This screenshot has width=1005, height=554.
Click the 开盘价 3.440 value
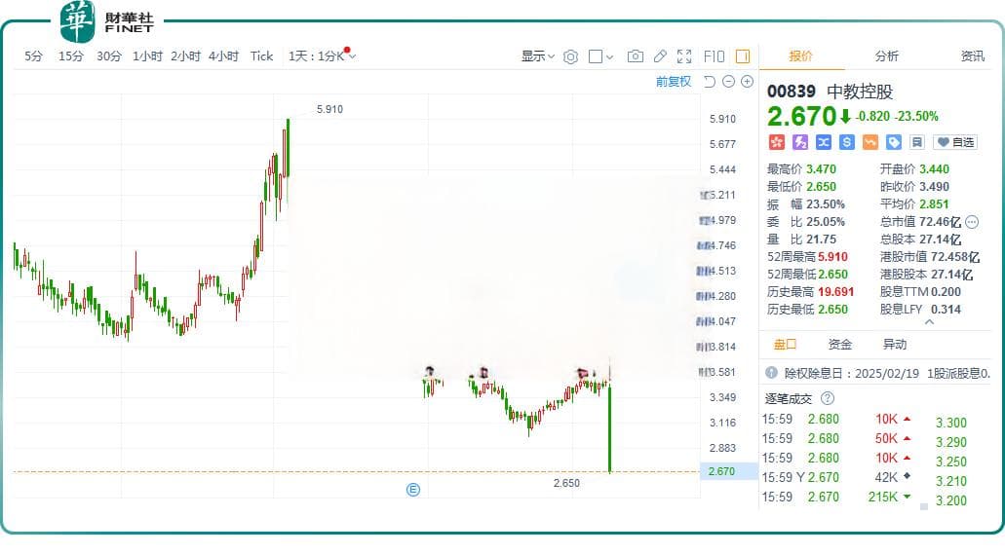[934, 169]
